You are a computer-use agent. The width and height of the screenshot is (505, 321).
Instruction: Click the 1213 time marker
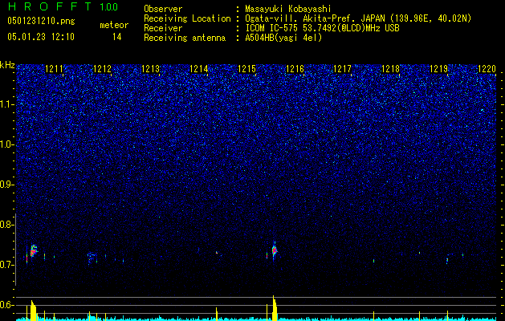coord(150,68)
